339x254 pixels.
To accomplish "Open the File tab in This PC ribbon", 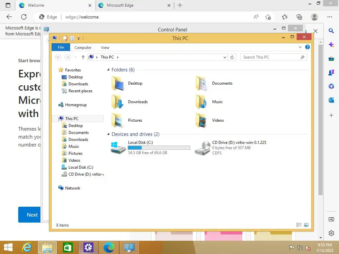I will pos(61,47).
